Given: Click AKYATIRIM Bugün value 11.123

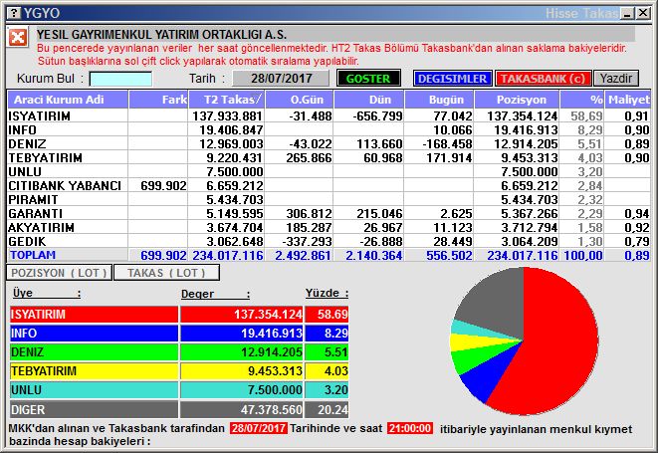Looking at the screenshot, I should tap(453, 227).
